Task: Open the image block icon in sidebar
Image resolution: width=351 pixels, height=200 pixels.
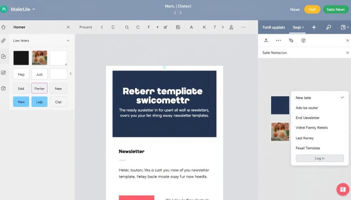Action: [4, 72]
